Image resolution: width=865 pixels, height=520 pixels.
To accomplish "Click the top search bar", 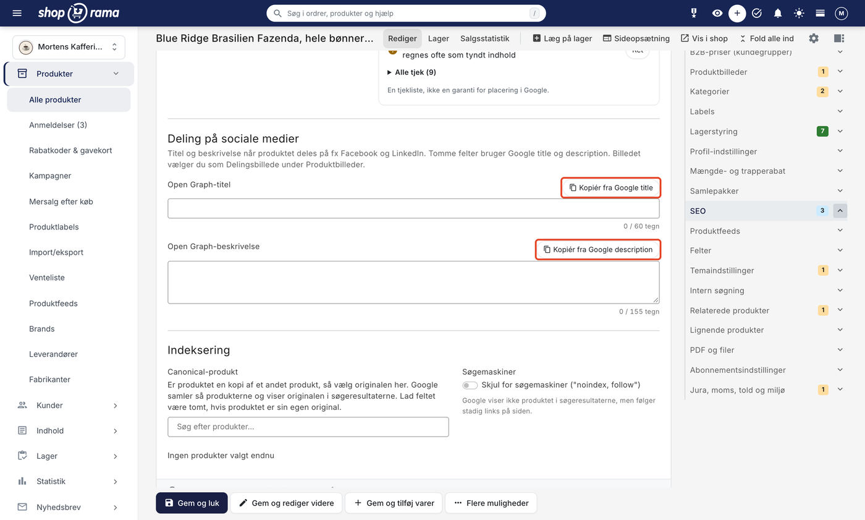I will coord(406,13).
